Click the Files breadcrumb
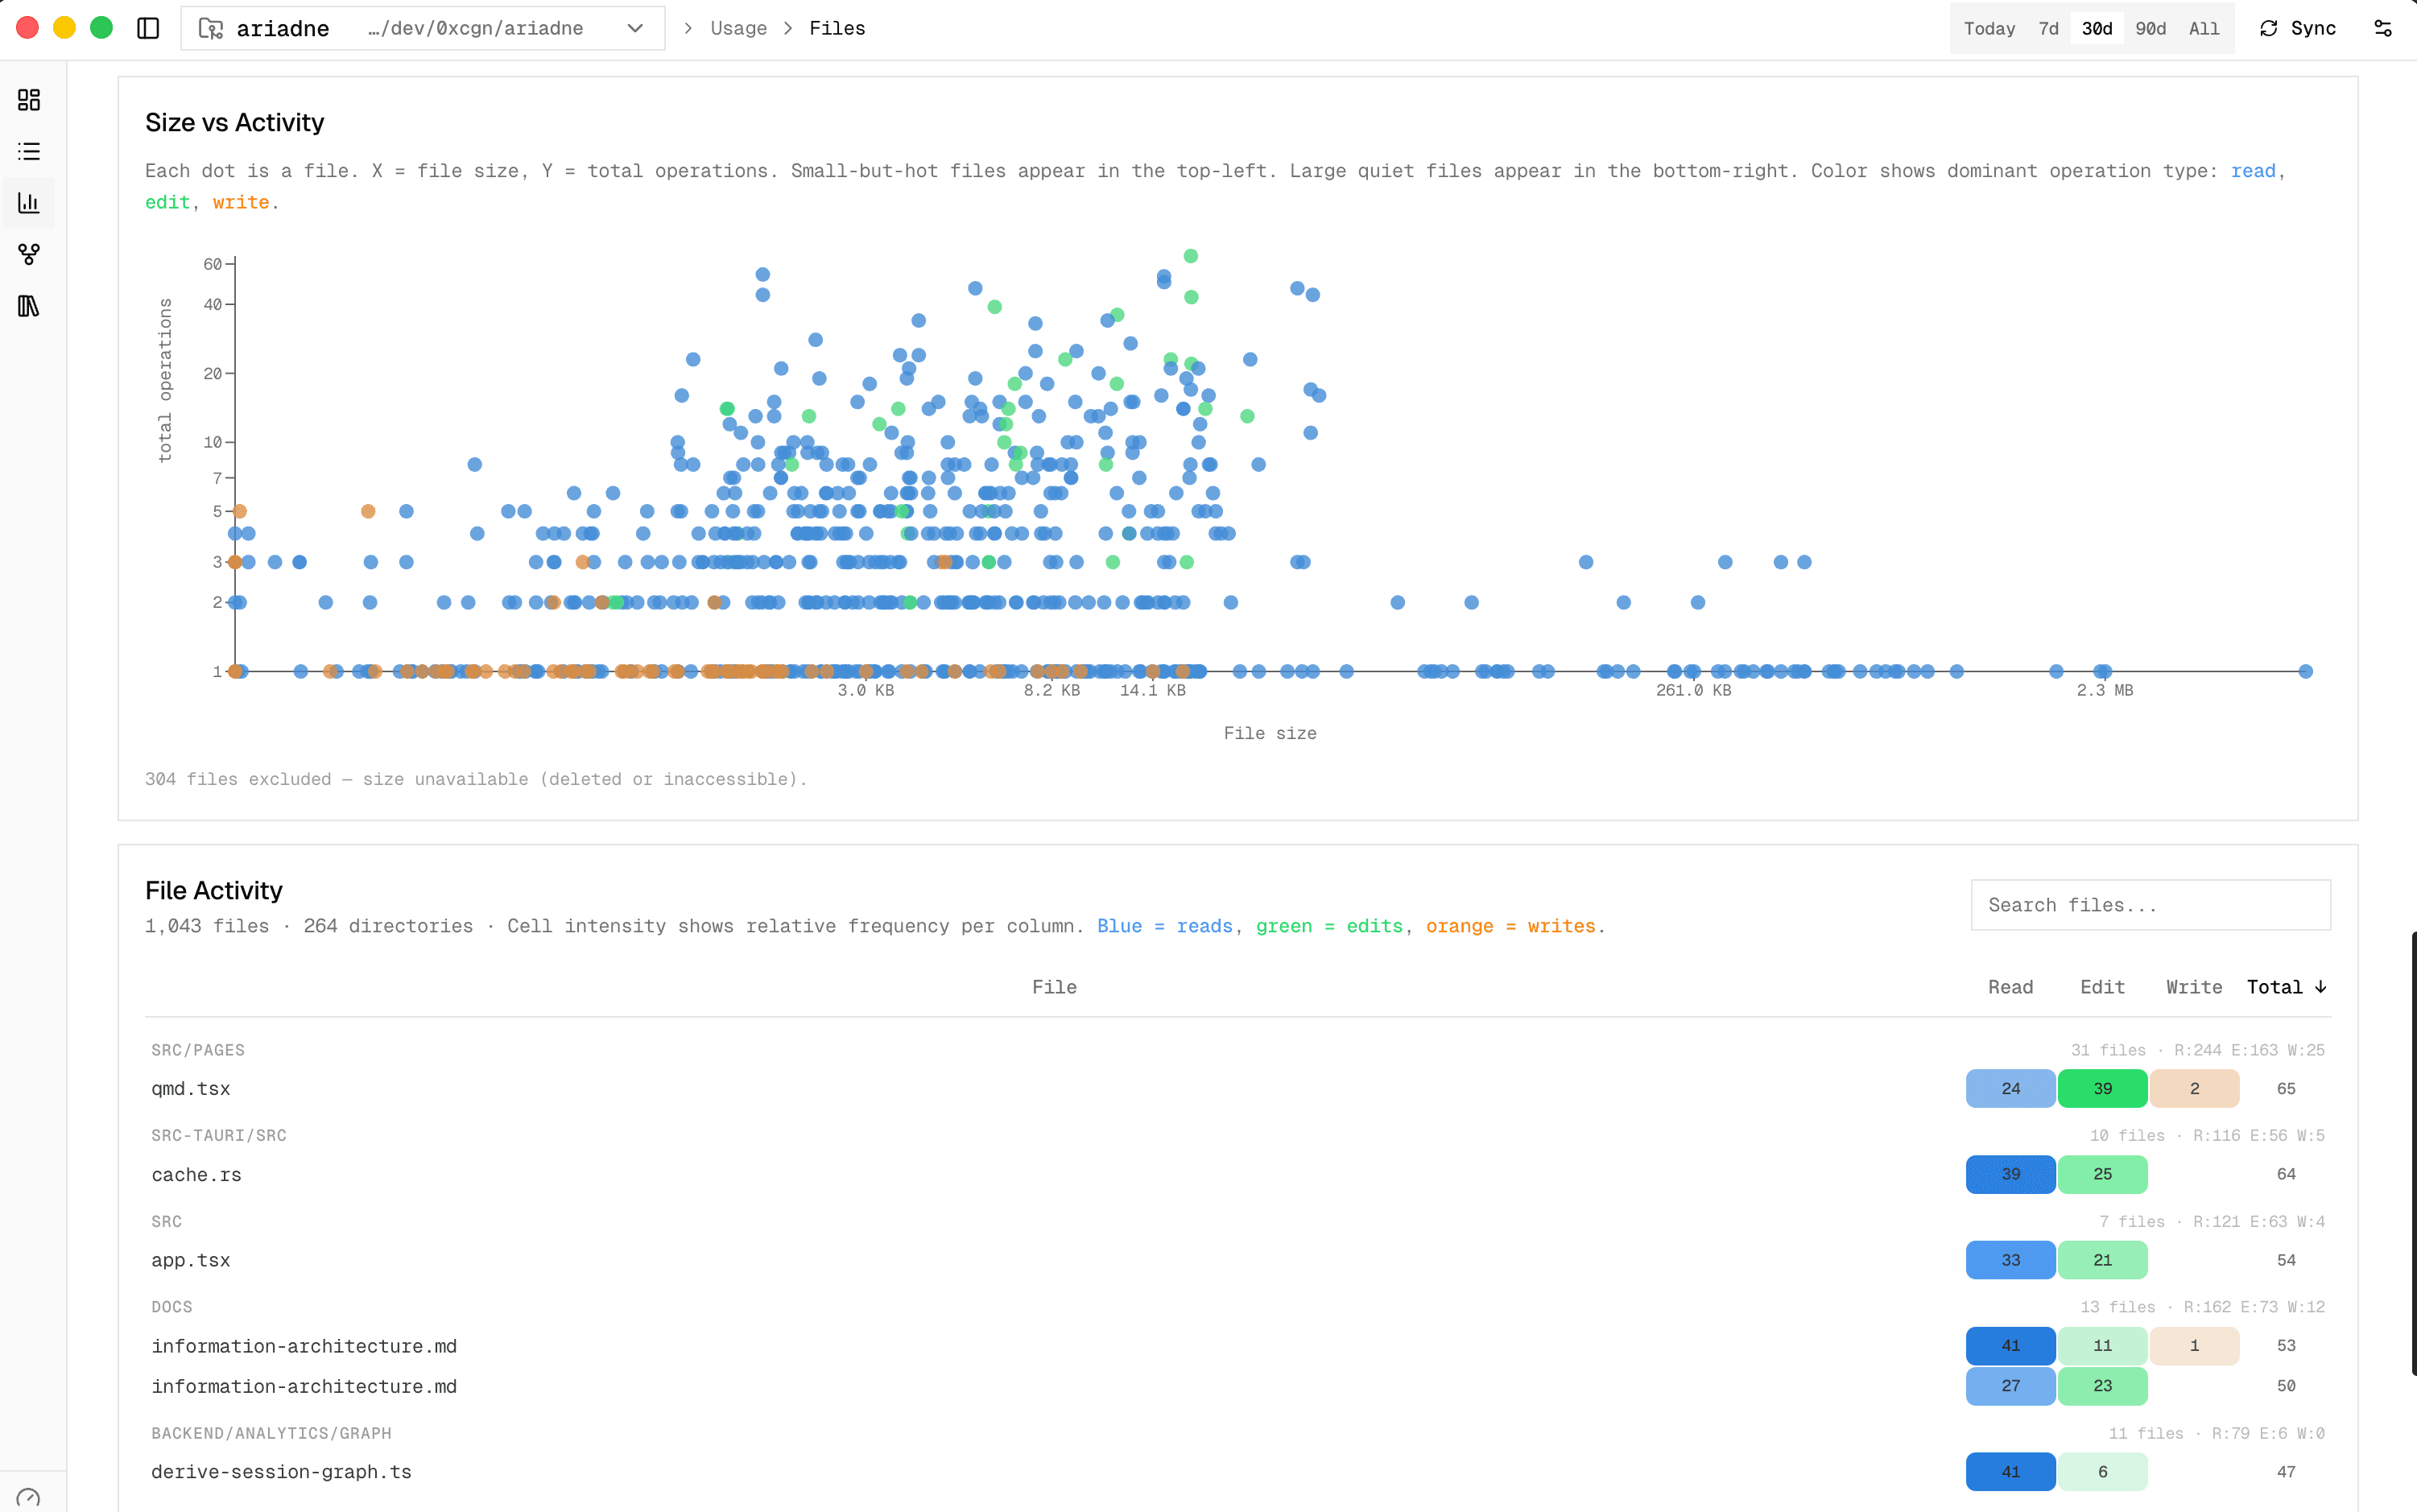The width and height of the screenshot is (2417, 1512). pyautogui.click(x=836, y=28)
